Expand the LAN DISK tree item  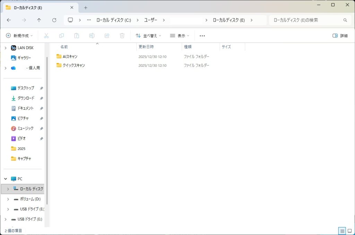[x=6, y=48]
